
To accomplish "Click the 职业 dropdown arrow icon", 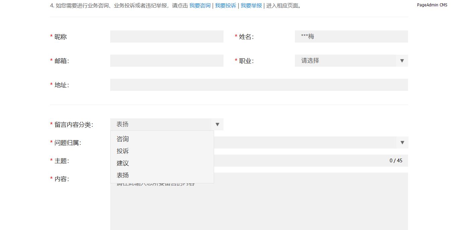I will tap(402, 61).
